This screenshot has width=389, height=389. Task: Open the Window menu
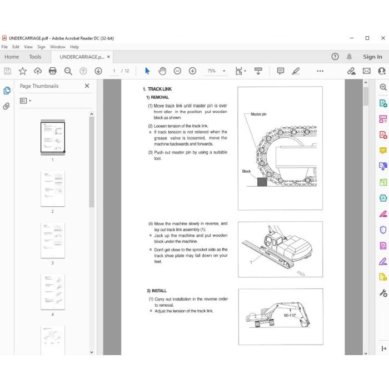pos(58,47)
